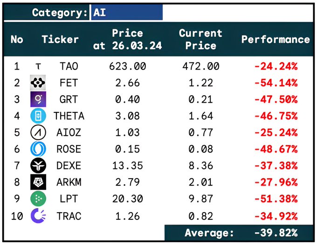Click the ARKM token icon
The image size is (317, 244).
point(38,182)
